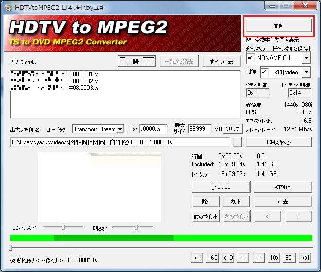Uncheck the NONAME 0.1 channel checkbox

click(x=251, y=57)
